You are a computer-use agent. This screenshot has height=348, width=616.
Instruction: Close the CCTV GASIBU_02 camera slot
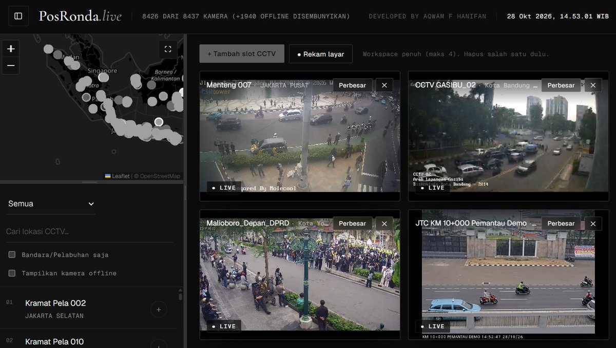(x=593, y=85)
